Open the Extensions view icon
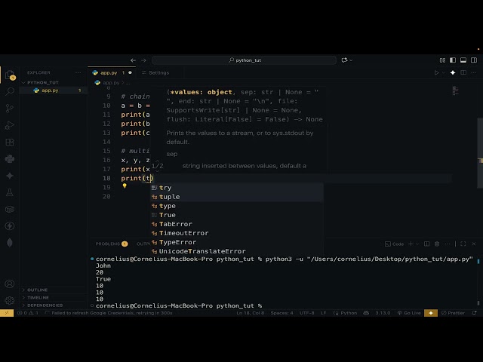This screenshot has height=362, width=483. (x=10, y=142)
